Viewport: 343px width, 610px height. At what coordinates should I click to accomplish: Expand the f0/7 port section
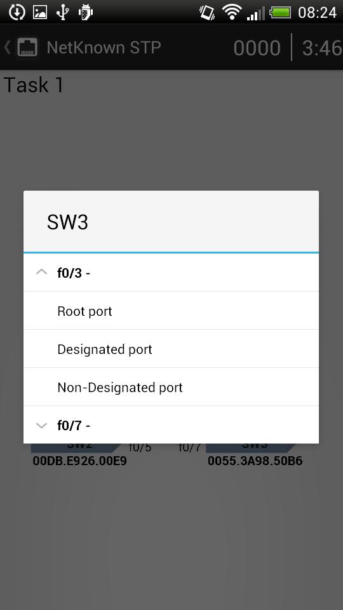click(42, 425)
